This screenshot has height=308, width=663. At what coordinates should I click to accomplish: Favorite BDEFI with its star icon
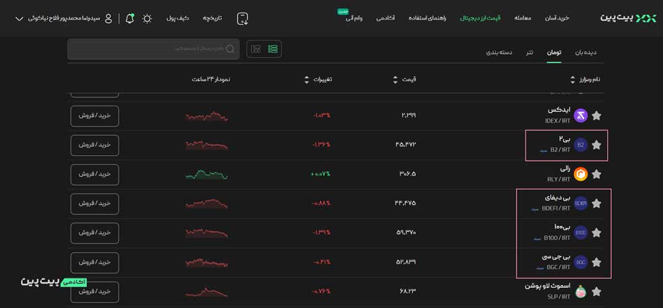tap(596, 204)
